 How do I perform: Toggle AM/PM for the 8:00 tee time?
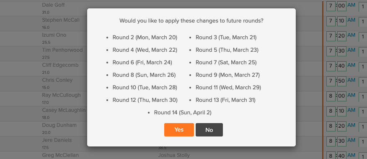tap(351, 95)
